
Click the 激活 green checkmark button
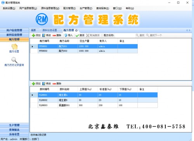click(x=80, y=35)
